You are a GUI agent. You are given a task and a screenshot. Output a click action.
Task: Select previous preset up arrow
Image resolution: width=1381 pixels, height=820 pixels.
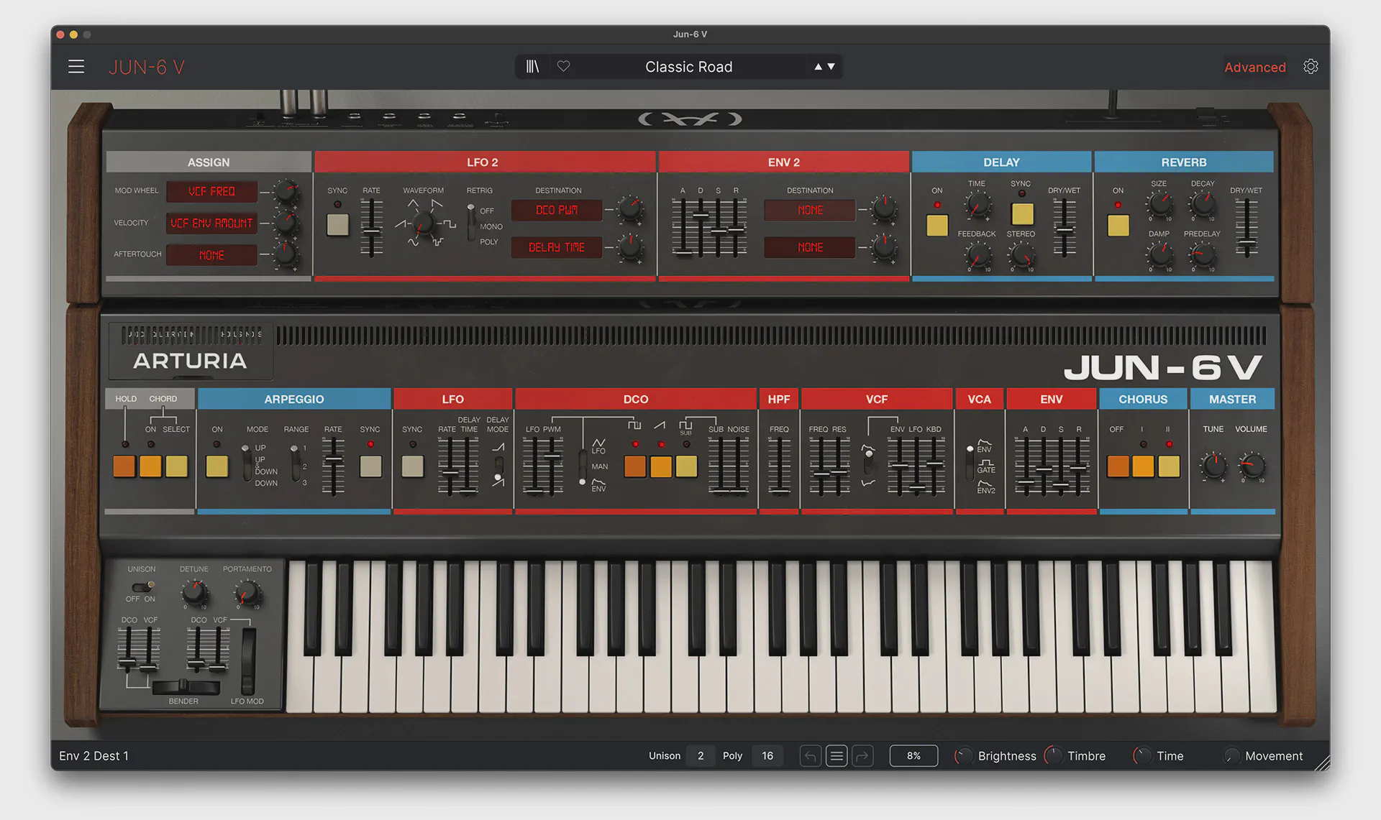coord(818,67)
